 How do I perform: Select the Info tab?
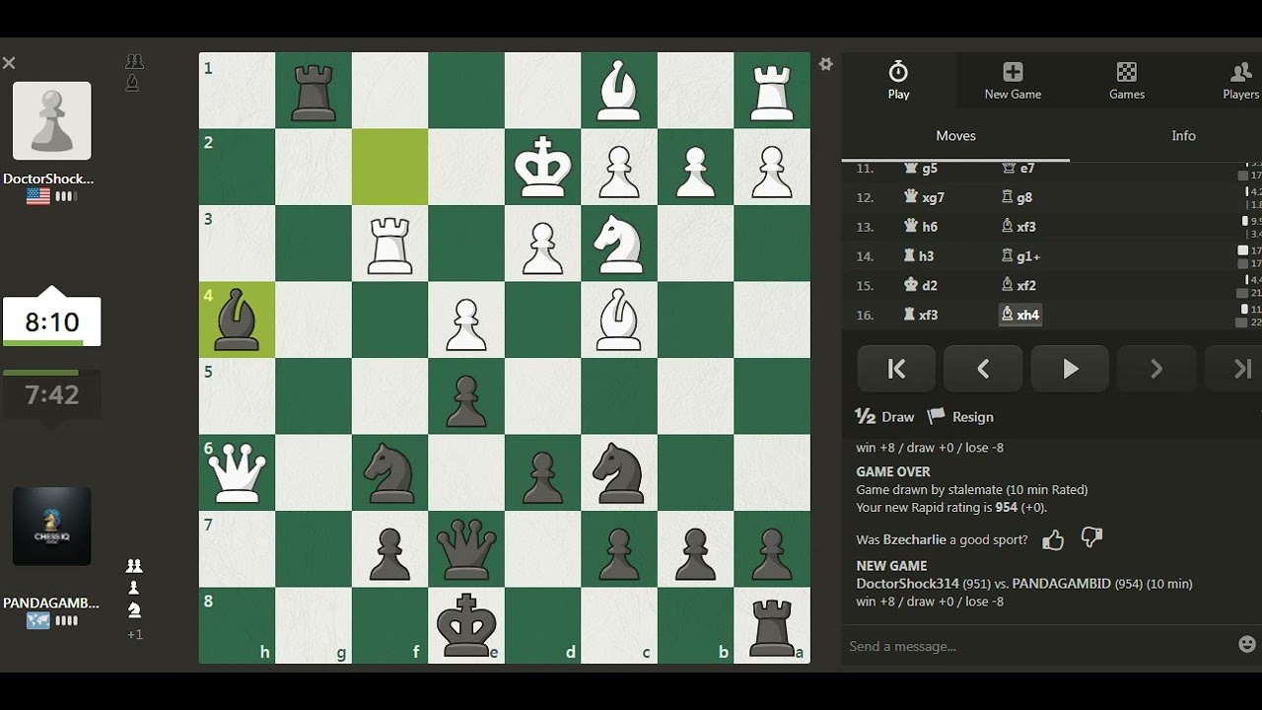tap(1183, 136)
